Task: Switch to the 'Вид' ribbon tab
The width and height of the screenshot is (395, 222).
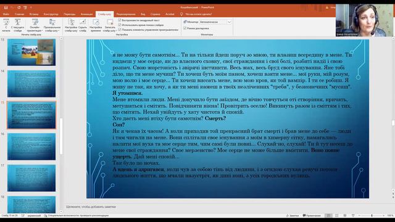Action: pos(143,14)
